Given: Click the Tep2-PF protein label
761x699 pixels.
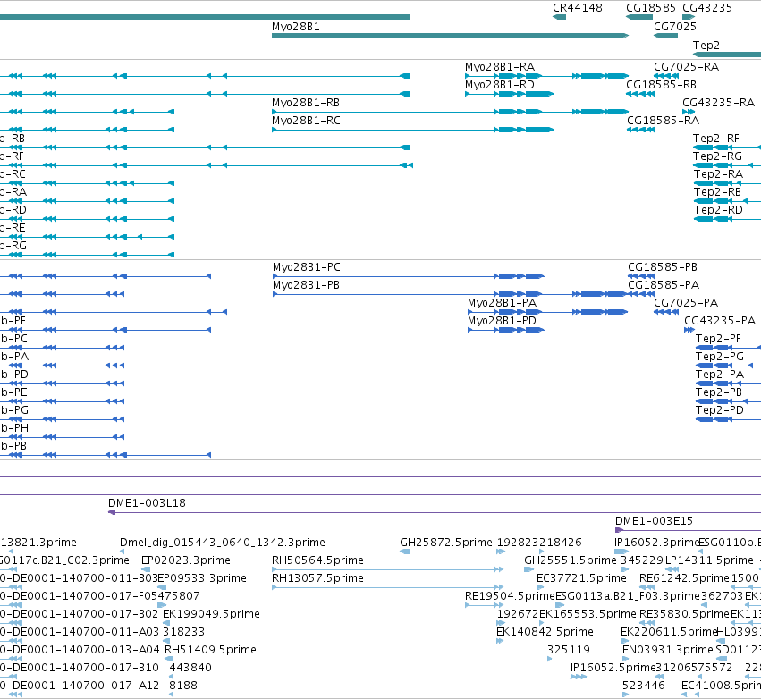Looking at the screenshot, I should tap(718, 339).
